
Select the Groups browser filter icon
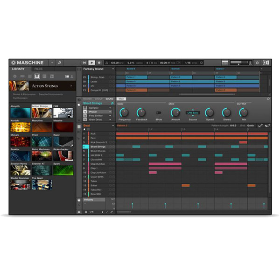[x=22, y=77]
